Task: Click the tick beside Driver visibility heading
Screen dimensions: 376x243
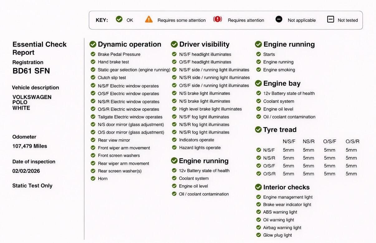Action: (x=174, y=44)
